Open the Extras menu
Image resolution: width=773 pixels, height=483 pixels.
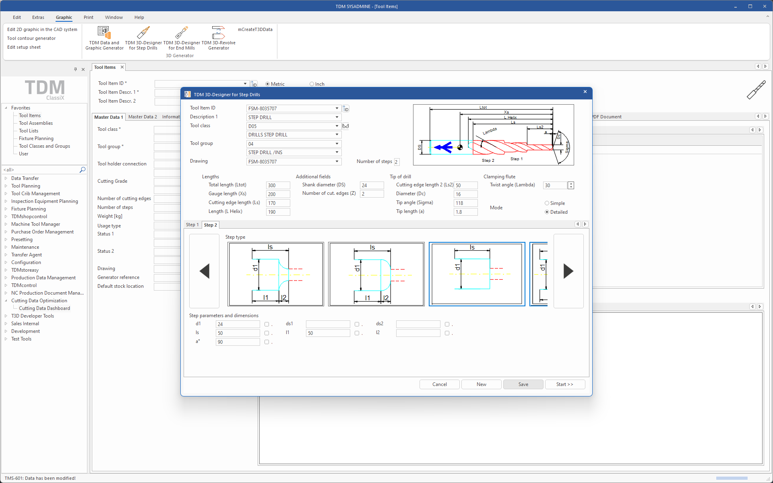tap(38, 17)
